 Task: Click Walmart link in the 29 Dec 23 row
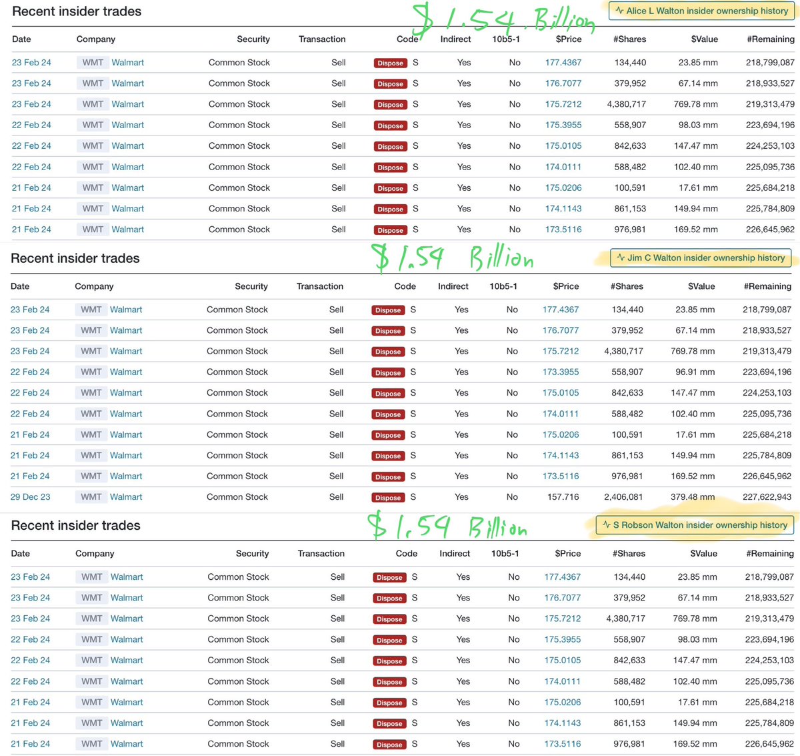coord(126,497)
